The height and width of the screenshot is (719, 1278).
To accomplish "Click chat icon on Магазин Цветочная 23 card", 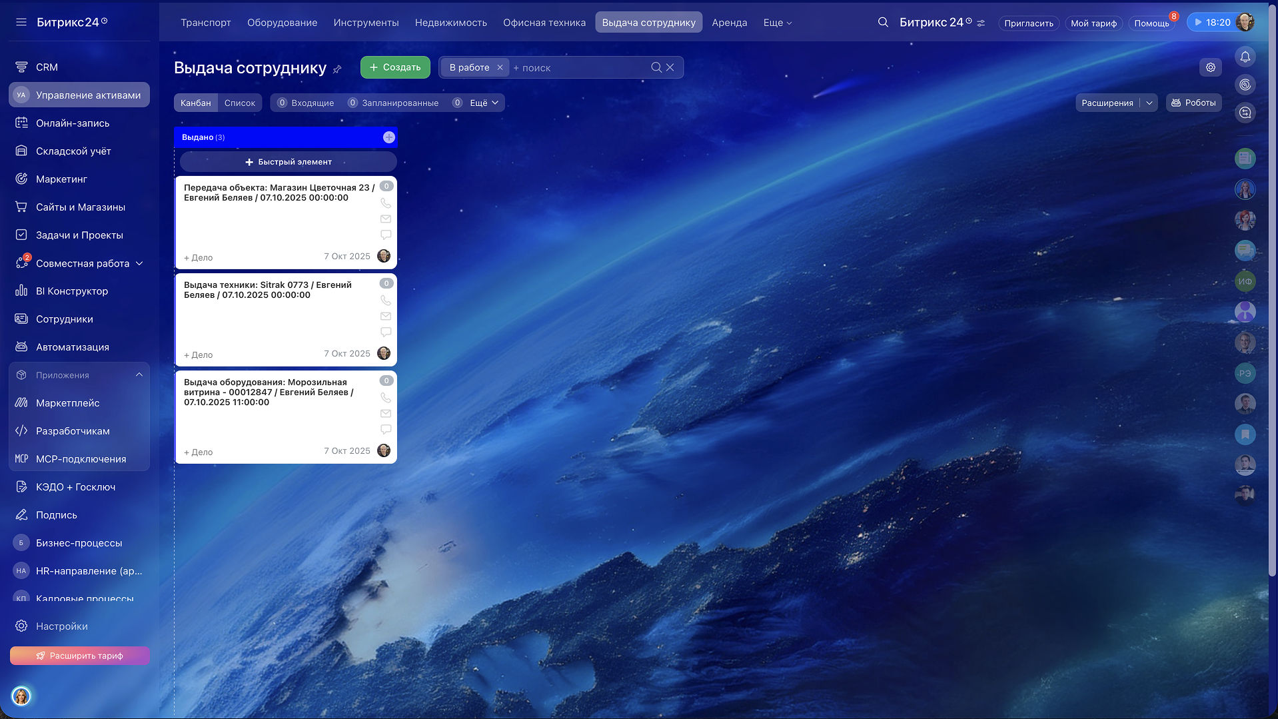I will click(386, 235).
